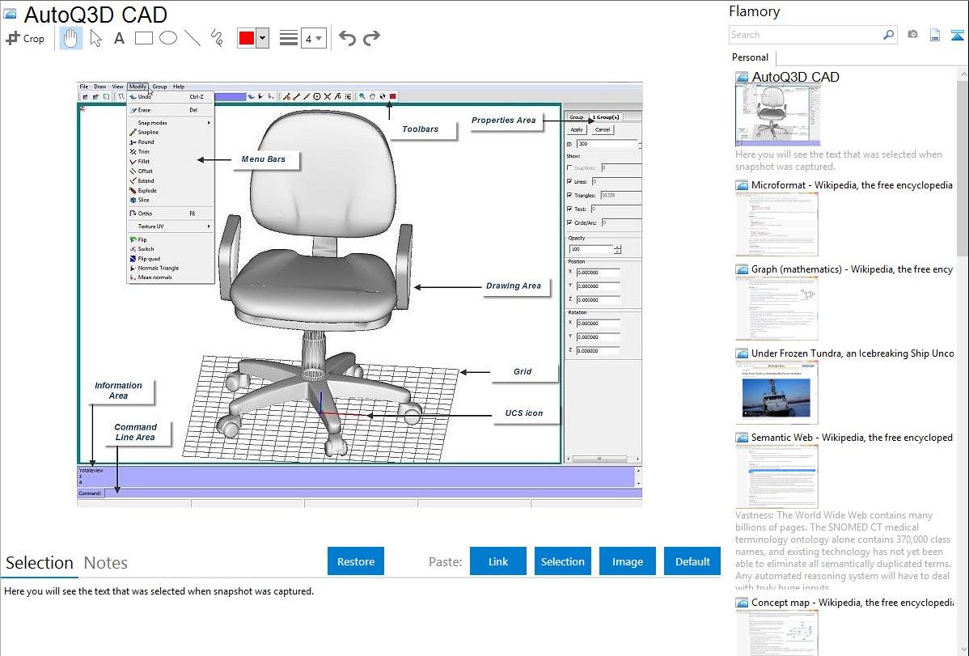Click the sidebar scrollbar up arrow
This screenshot has height=656, width=969.
pyautogui.click(x=963, y=74)
